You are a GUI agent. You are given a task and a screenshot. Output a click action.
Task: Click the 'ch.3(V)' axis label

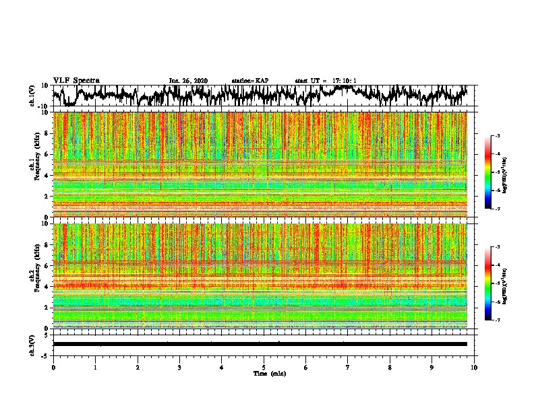32,346
